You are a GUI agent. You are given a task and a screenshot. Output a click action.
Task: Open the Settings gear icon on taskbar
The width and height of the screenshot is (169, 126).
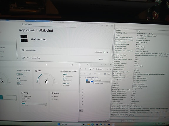click(x=105, y=125)
